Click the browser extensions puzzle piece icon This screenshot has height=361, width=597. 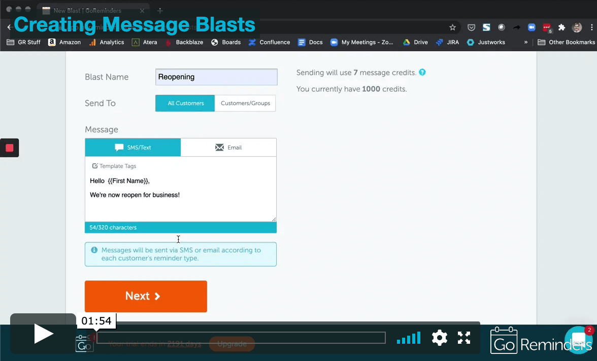(x=561, y=27)
